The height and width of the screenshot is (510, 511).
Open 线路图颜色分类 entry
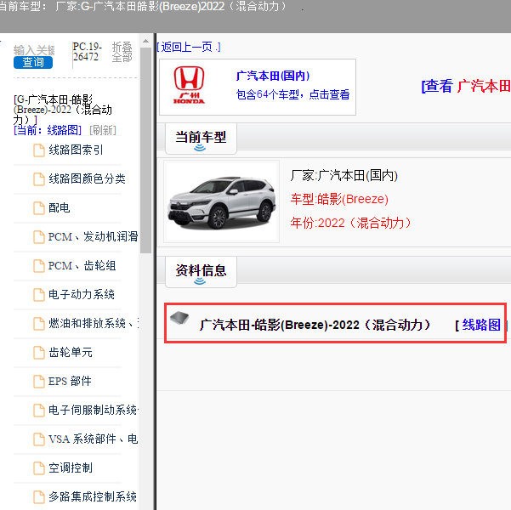[x=87, y=178]
